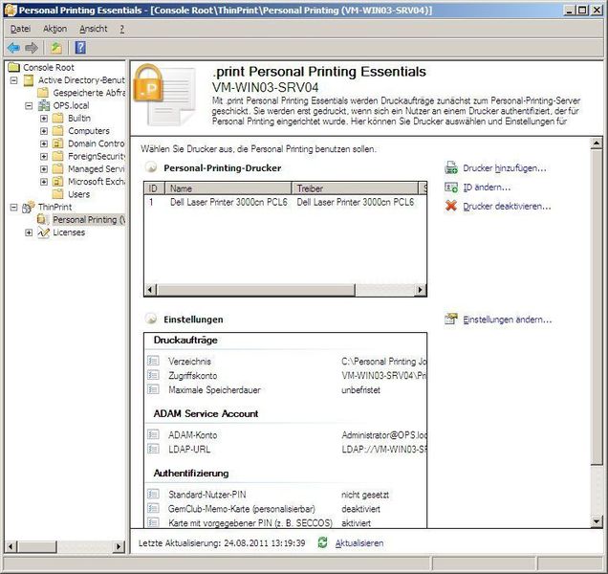Click the green Aktualisieren refresh icon
608x574 pixels.
pos(322,542)
